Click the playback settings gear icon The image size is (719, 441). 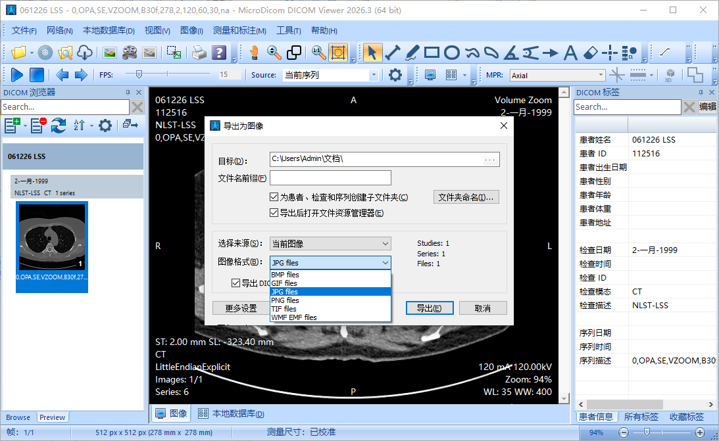395,75
